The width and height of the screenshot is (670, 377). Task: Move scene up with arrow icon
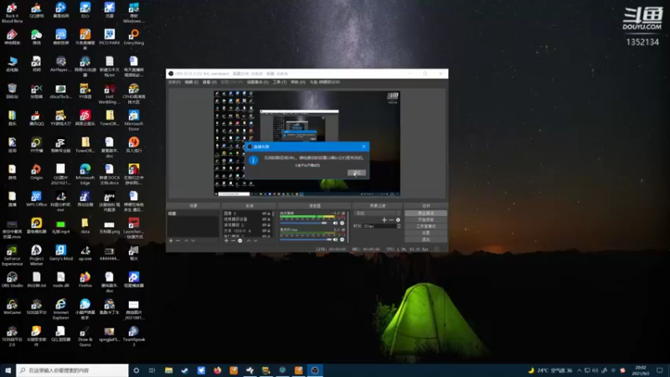click(186, 240)
